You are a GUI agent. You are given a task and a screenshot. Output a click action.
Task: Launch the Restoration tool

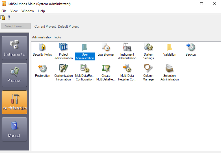pos(43,71)
